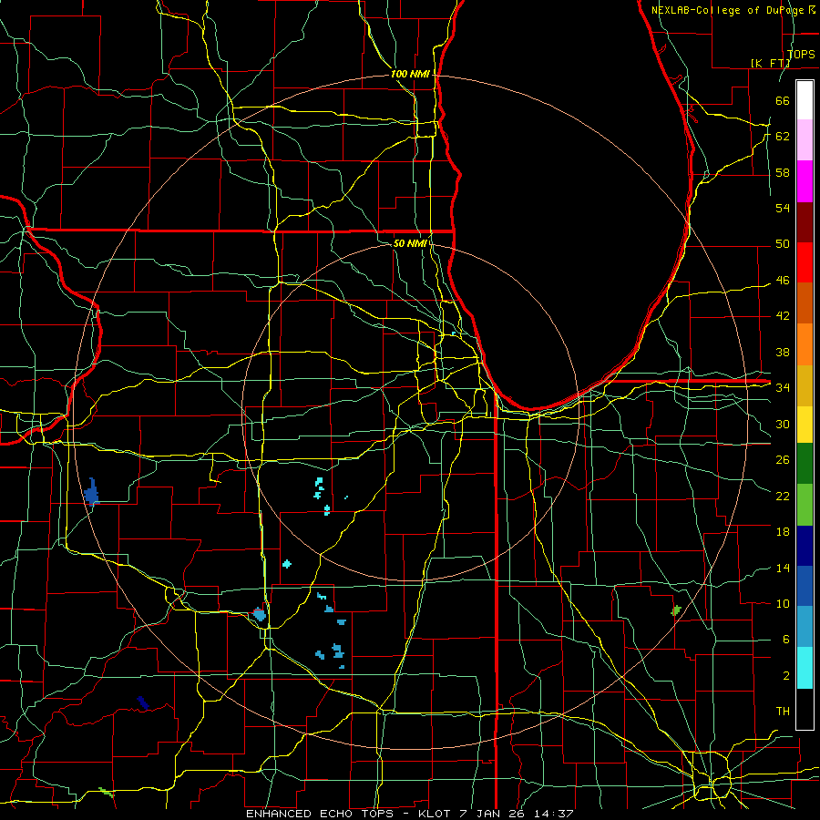Click the white swatch in the tops legend

[x=805, y=100]
